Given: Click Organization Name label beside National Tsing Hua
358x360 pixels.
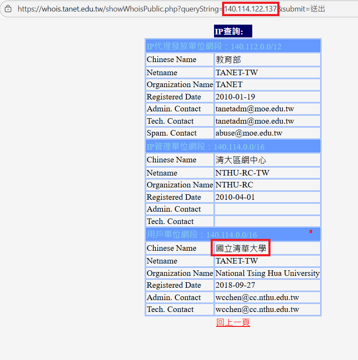Looking at the screenshot, I should point(180,273).
